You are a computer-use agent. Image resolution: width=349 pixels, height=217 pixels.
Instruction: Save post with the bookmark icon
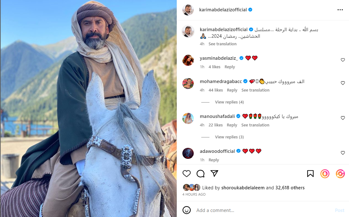coord(310,174)
